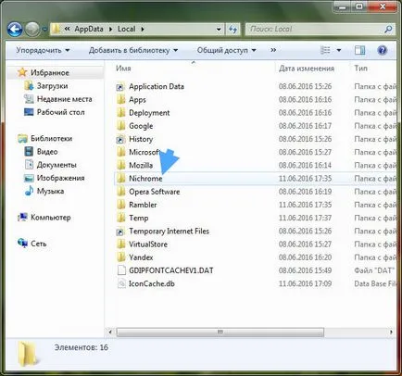Click the refresh icon beside address bar

point(233,30)
